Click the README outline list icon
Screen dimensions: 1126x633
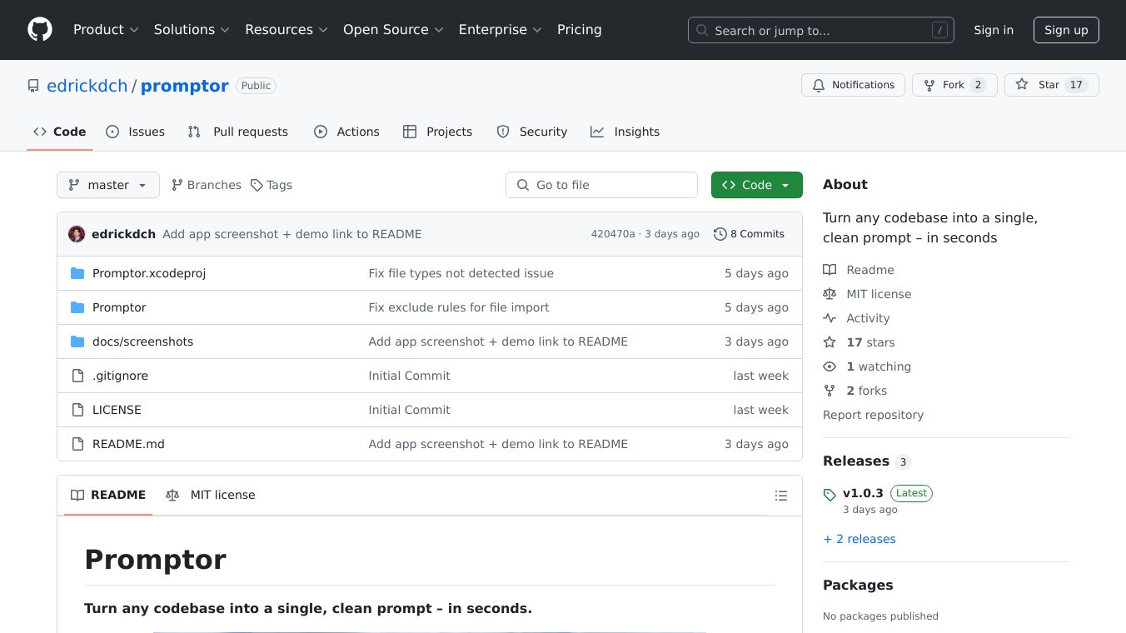780,496
